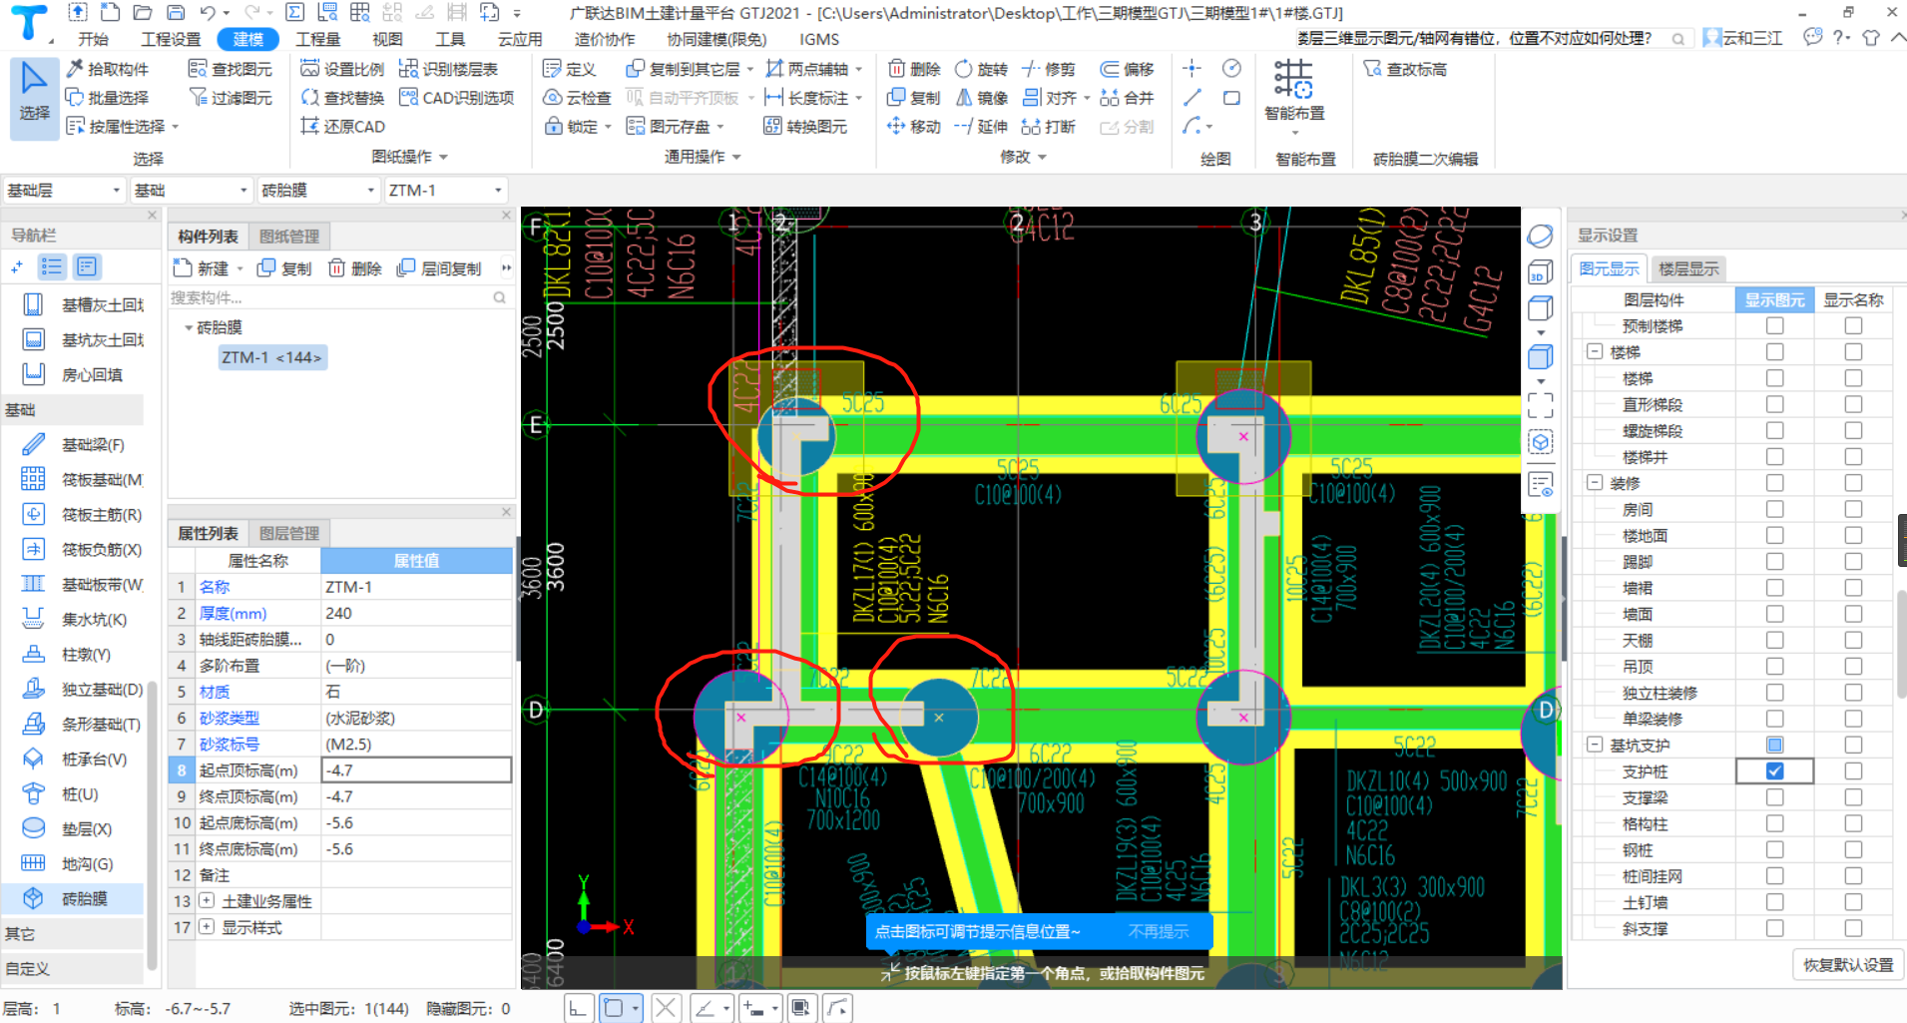1907x1023 pixels.
Task: Toggle 显示图元 checkbox for 支护桩
Action: point(1774,770)
